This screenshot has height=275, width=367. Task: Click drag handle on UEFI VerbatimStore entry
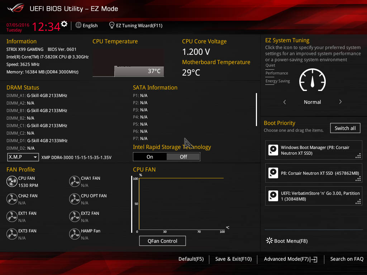(x=358, y=202)
